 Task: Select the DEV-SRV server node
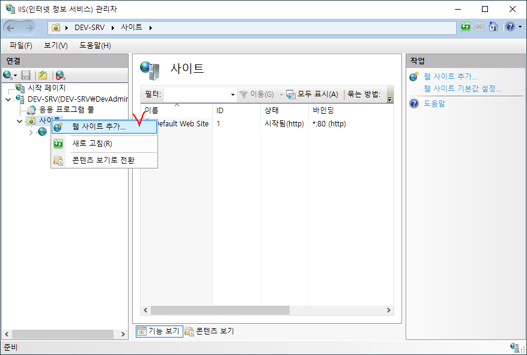[78, 99]
